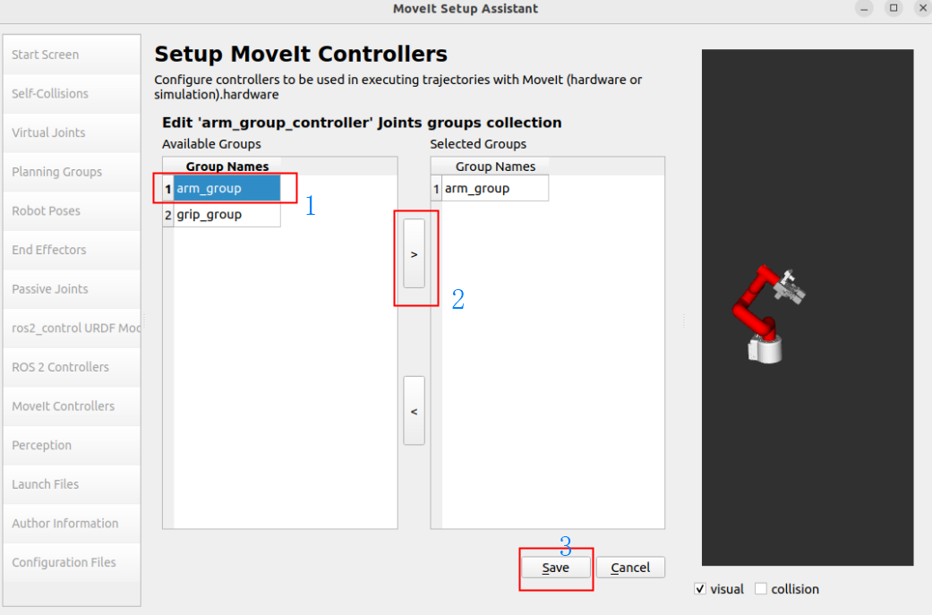Go to the Passive Joints step

72,289
